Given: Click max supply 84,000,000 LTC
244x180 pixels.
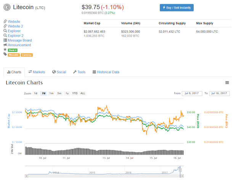Looking at the screenshot, I should coord(207,32).
